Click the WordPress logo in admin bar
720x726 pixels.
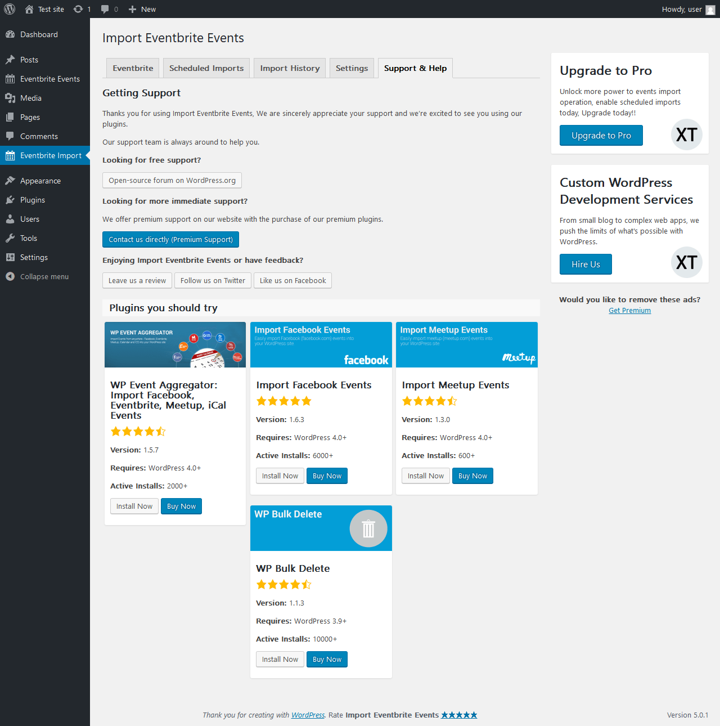(10, 9)
